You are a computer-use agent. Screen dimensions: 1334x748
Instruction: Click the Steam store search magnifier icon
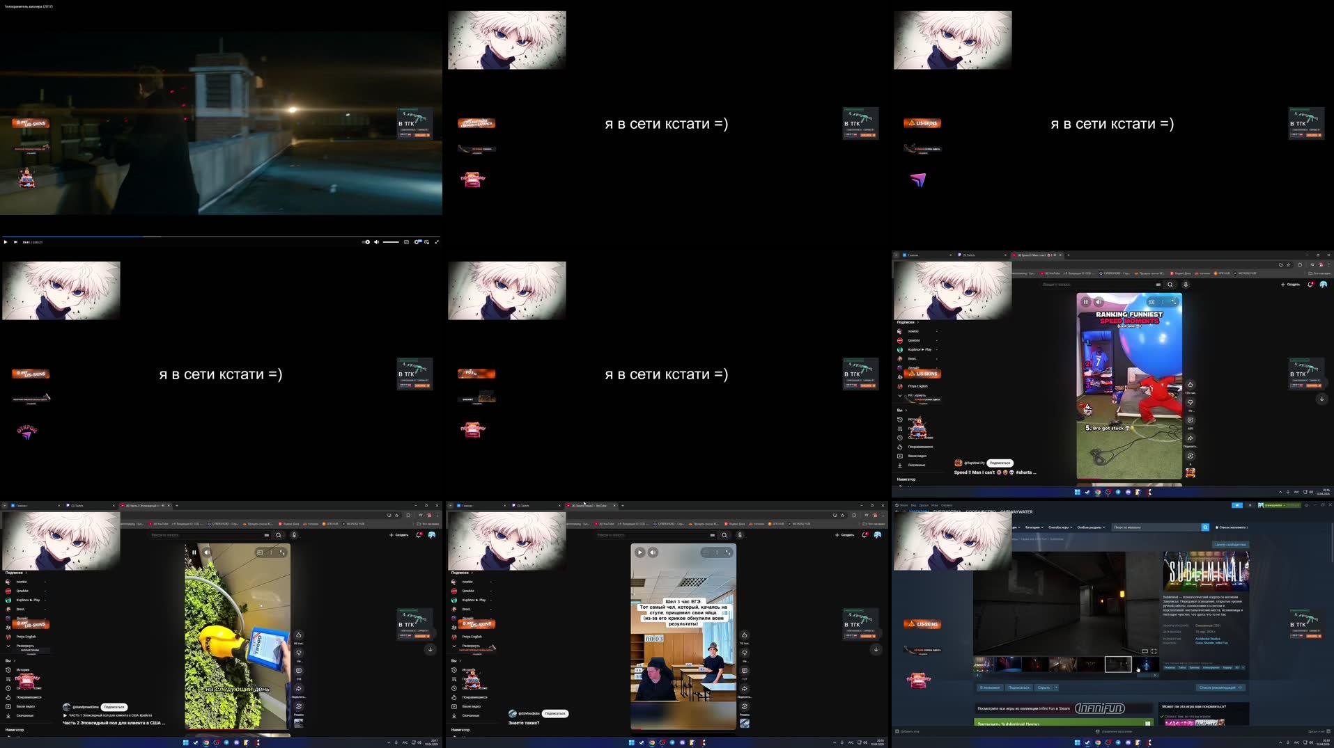pyautogui.click(x=1205, y=527)
